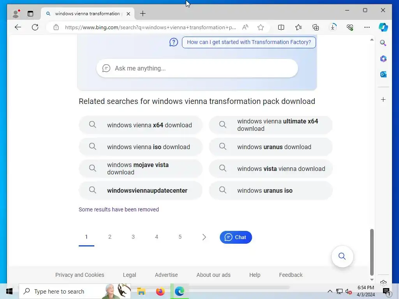Show hidden system tray icons chevron
This screenshot has height=299, width=399.
330,291
